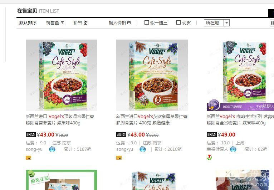The height and width of the screenshot is (190, 274).
Task: Click the price sort arrows icon
Action: (x=85, y=22)
